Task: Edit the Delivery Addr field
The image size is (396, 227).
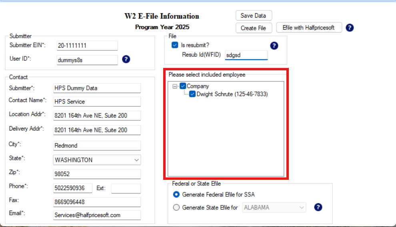Action: tap(97, 130)
